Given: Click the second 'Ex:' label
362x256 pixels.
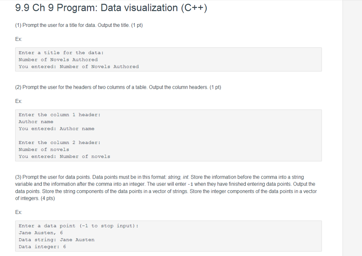Looking at the screenshot, I should (19, 101).
